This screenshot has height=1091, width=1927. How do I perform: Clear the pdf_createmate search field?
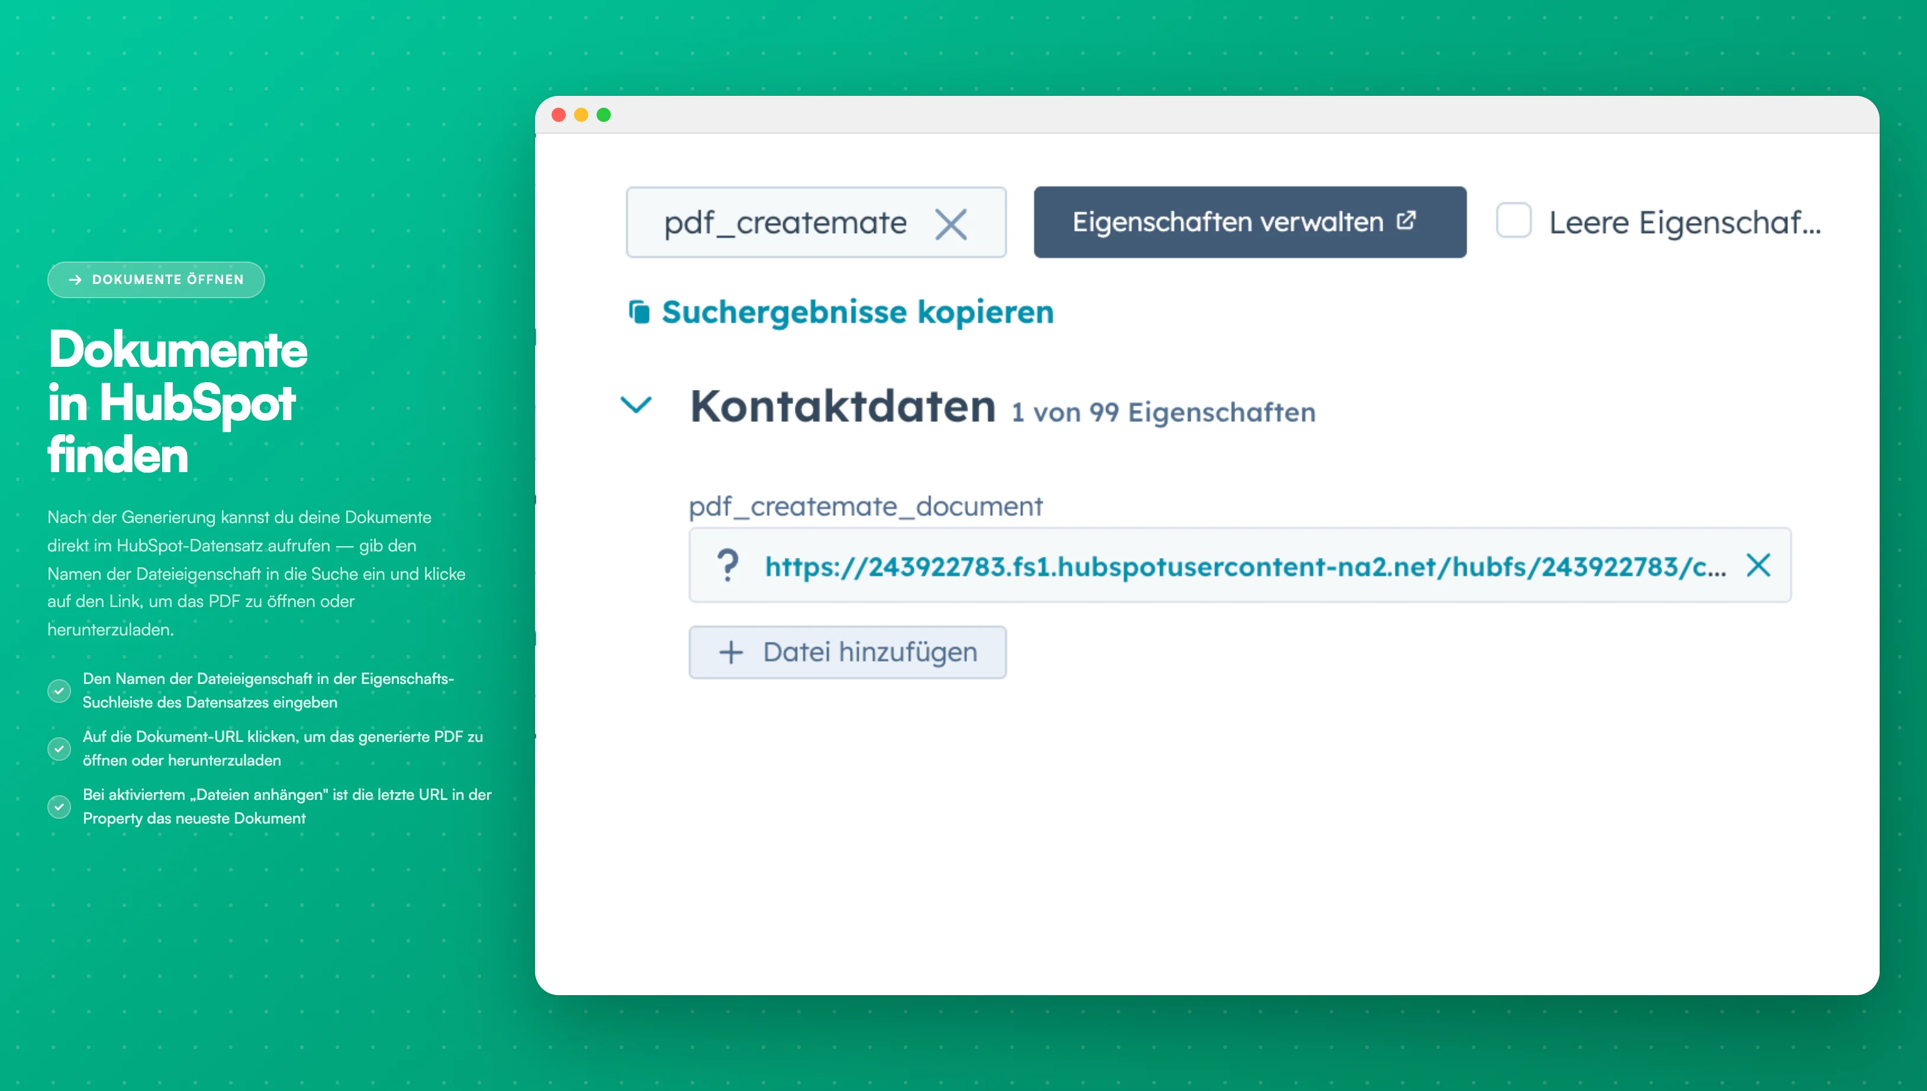click(950, 223)
